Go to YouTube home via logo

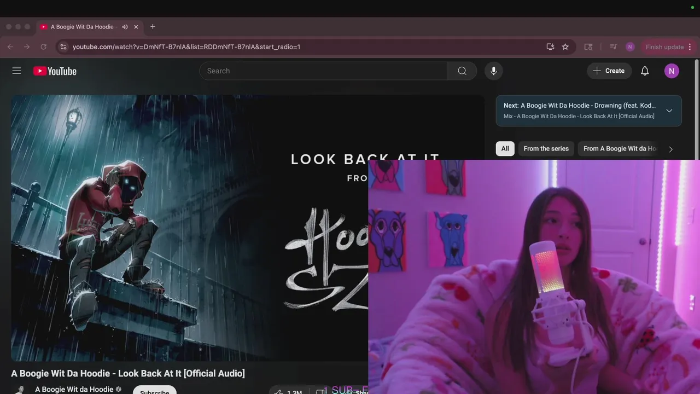point(55,71)
